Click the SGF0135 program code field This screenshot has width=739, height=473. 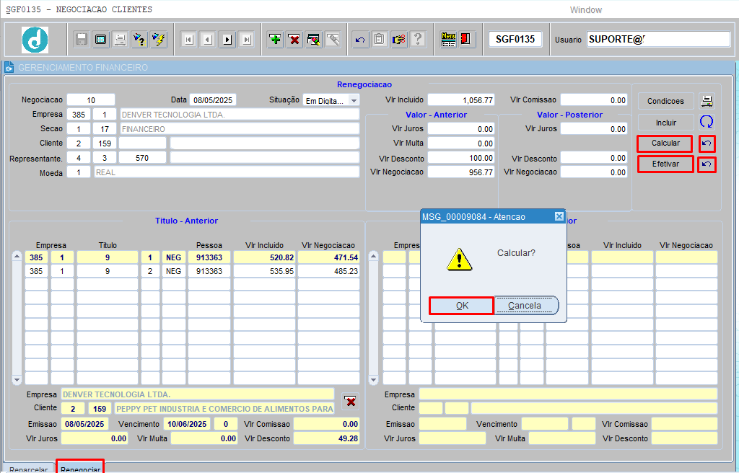tap(515, 39)
